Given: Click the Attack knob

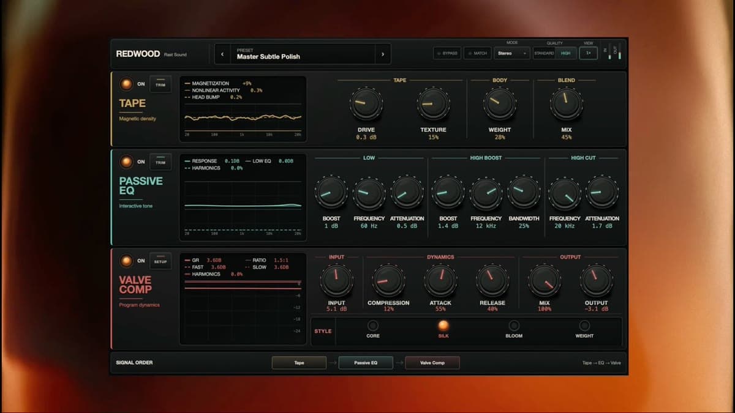Looking at the screenshot, I should click(440, 280).
